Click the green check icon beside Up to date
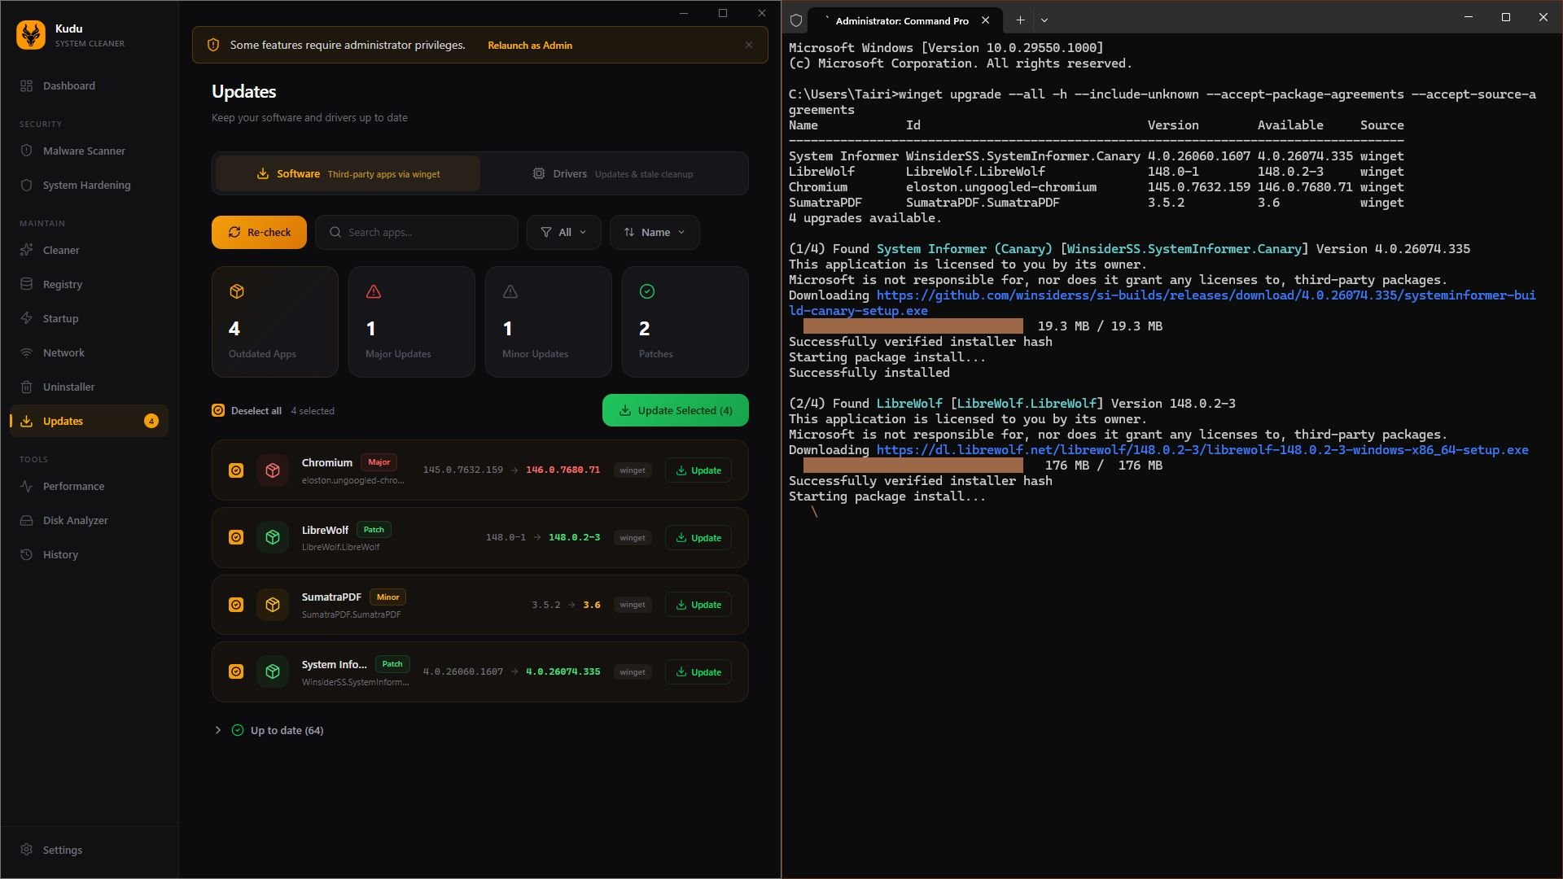The image size is (1563, 879). (238, 730)
